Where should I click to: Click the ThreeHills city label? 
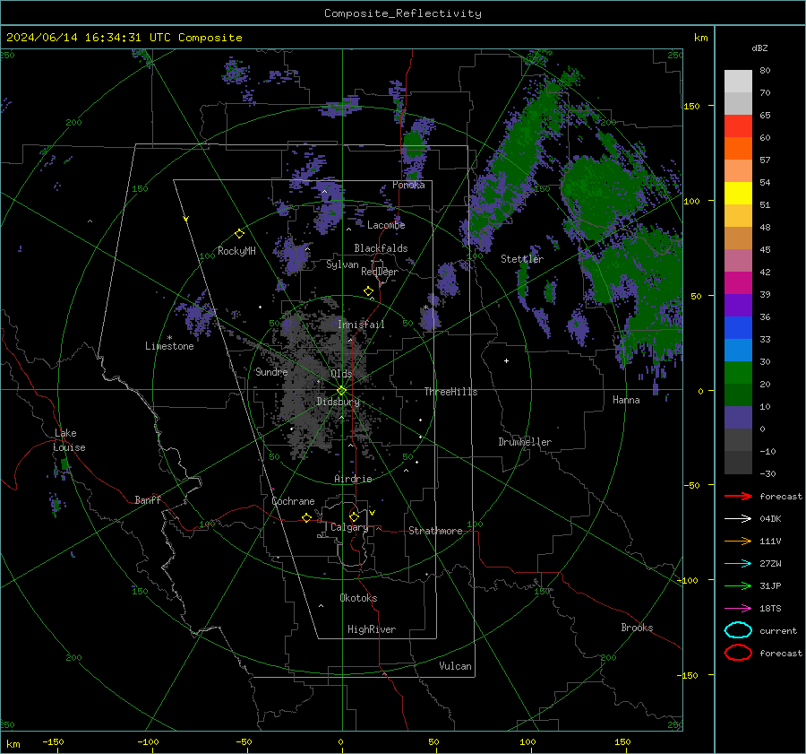click(450, 392)
